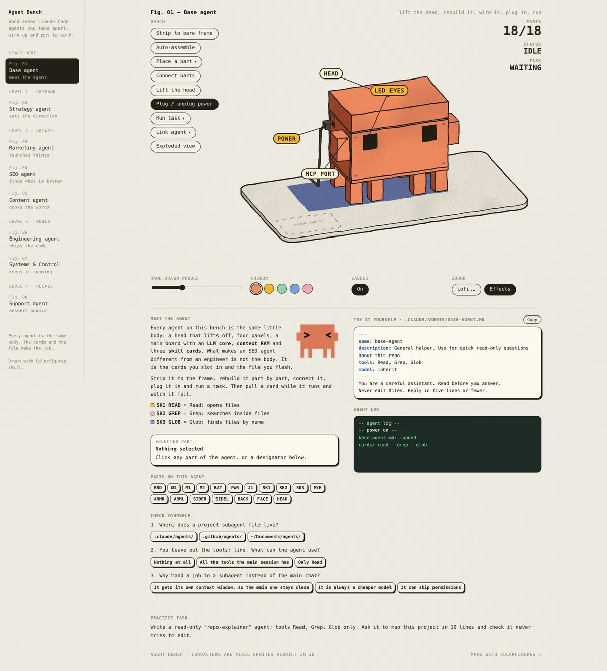
Task: Select the BRD part chip
Action: click(158, 488)
